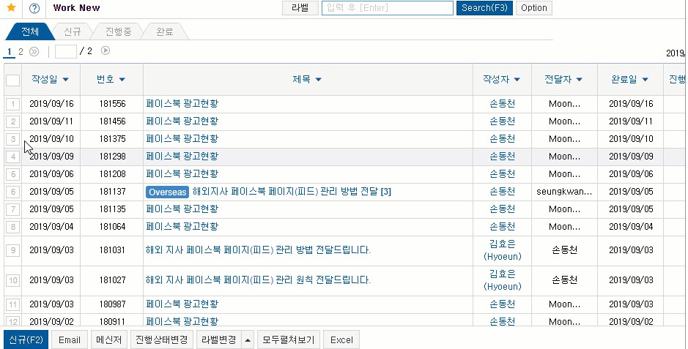This screenshot has width=688, height=349.
Task: Click the 진행상태변경 button
Action: tap(162, 339)
